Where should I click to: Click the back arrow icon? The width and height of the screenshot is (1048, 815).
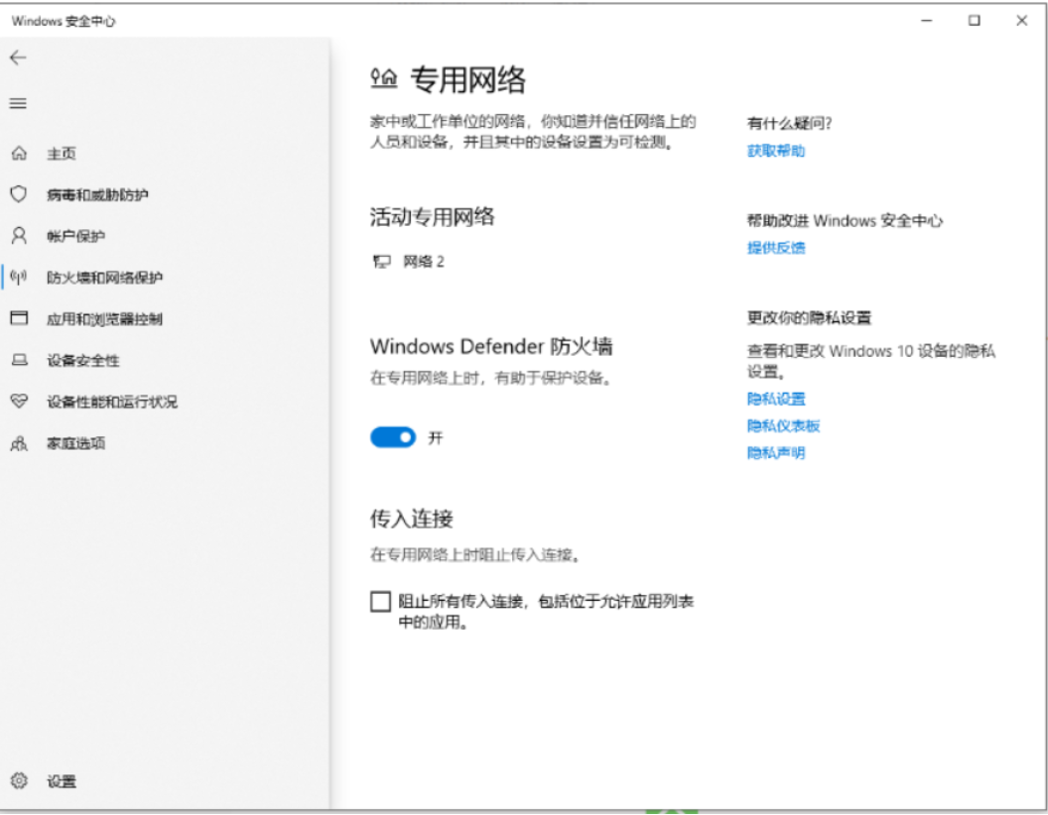(x=18, y=58)
